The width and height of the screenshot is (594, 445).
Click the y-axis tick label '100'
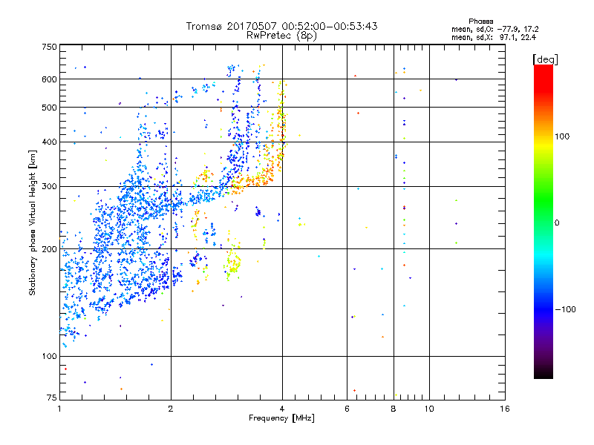pos(49,356)
